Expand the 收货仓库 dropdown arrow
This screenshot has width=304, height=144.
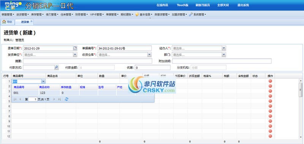(x=149, y=55)
